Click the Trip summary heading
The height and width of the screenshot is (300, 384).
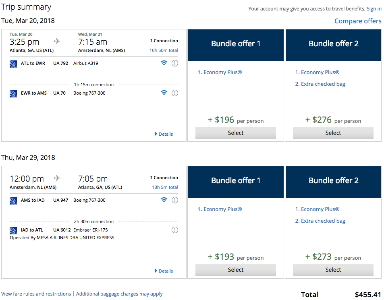tap(26, 7)
